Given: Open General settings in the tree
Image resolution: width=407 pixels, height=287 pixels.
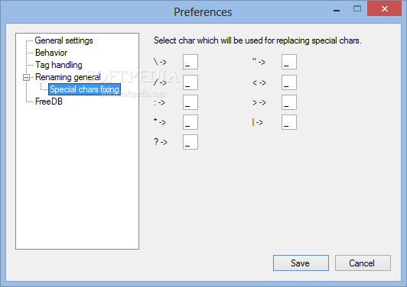Looking at the screenshot, I should [63, 40].
